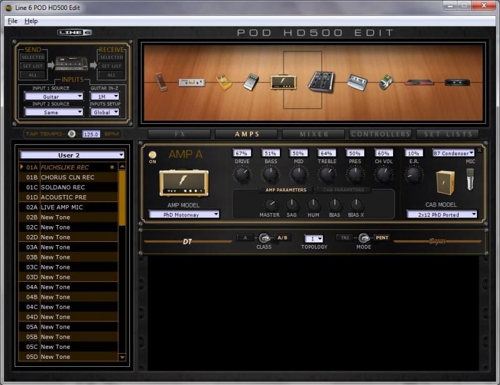500x385 pixels.
Task: Show the AMP PARAMETERS sub-tab
Action: (x=286, y=190)
